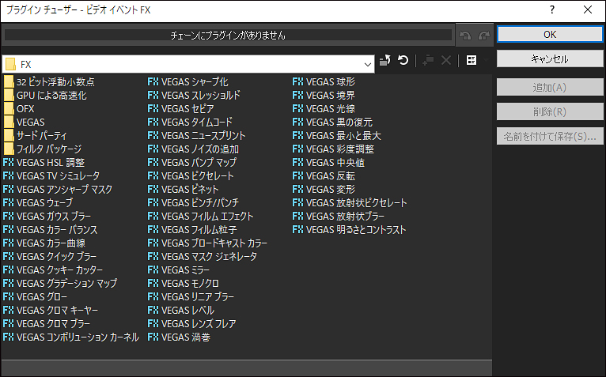Click the 削除(R) button
The image size is (606, 377).
coord(550,112)
